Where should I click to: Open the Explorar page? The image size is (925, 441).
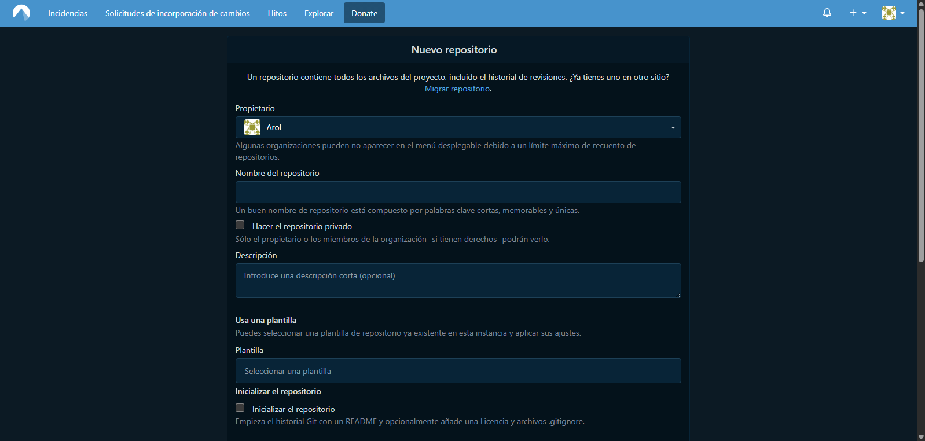[x=319, y=13]
